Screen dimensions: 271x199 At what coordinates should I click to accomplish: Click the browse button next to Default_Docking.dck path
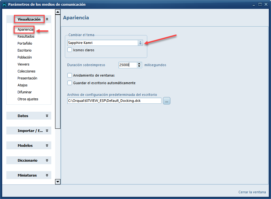tap(167, 101)
